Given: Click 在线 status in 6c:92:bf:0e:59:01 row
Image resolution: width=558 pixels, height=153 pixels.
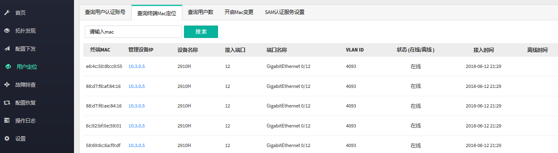Looking at the screenshot, I should [416, 126].
